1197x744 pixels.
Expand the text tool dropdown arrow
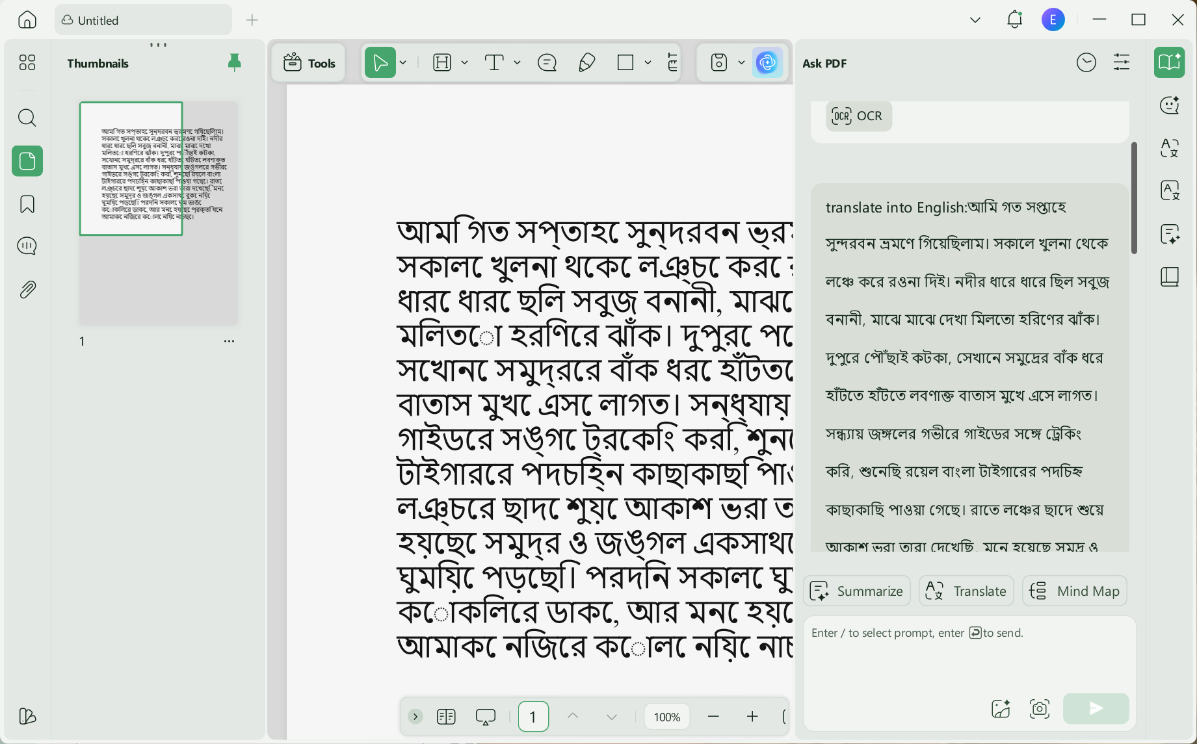(518, 63)
